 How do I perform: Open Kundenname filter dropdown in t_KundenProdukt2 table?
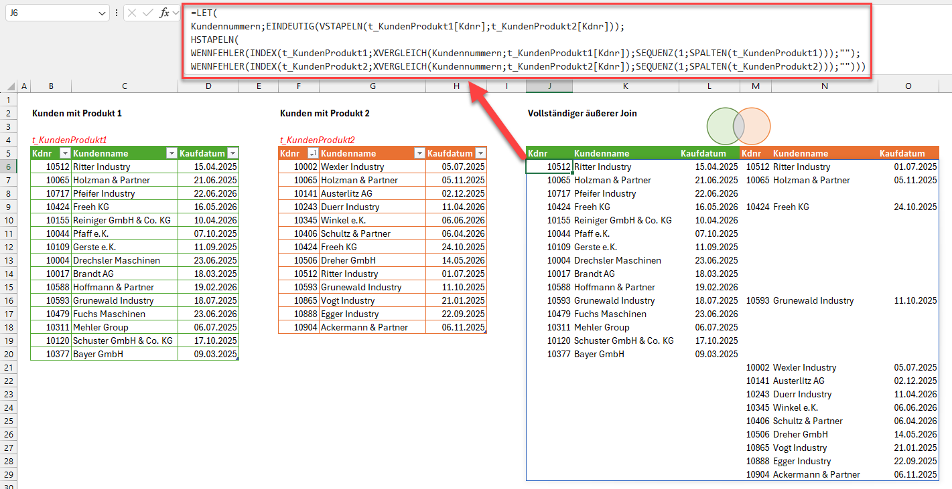pos(419,153)
